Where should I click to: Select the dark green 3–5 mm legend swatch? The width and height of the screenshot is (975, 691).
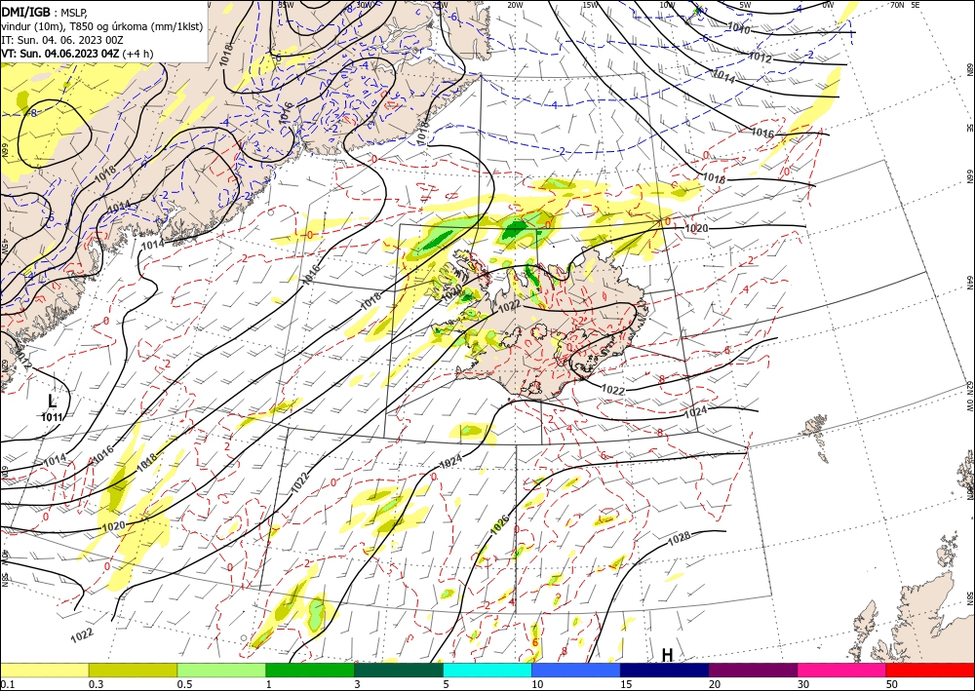399,670
